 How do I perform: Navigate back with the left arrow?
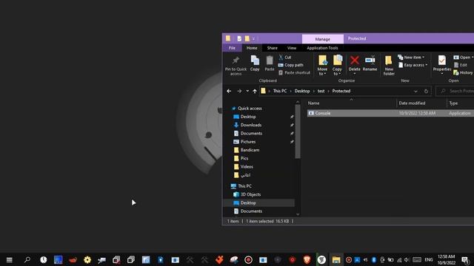pyautogui.click(x=229, y=91)
